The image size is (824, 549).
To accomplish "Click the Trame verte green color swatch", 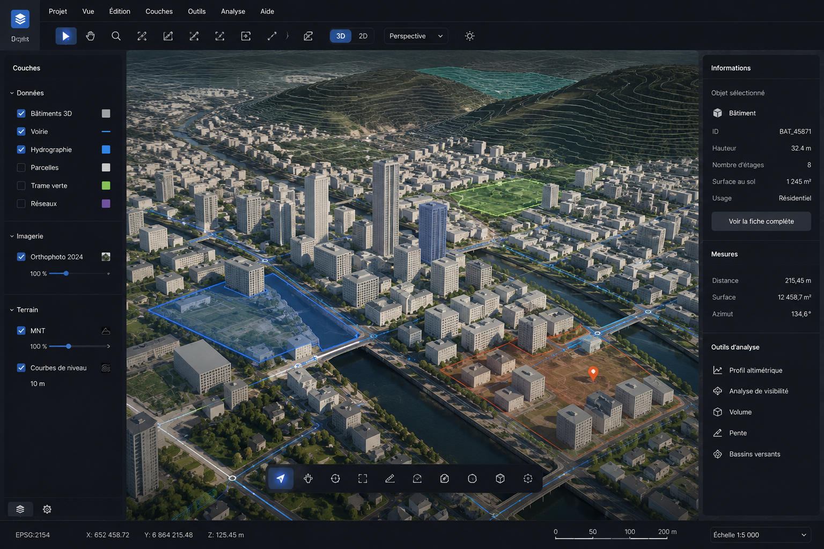I will (x=106, y=186).
